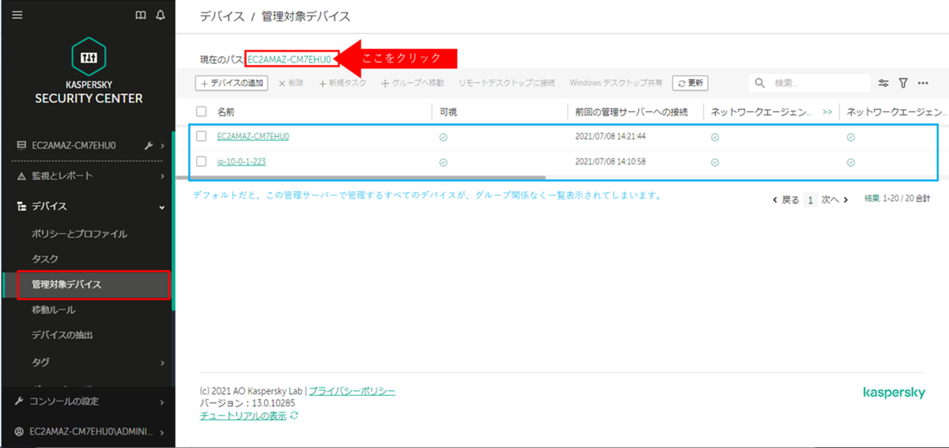The width and height of the screenshot is (949, 448).
Task: Open the notifications bell
Action: click(x=161, y=15)
